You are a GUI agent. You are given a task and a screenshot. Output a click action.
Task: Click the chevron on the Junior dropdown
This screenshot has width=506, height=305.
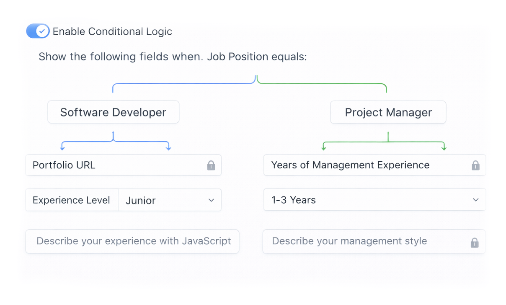(211, 200)
